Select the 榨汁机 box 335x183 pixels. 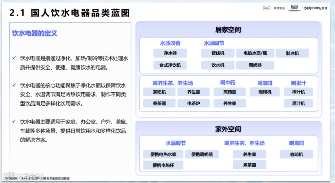(x=298, y=92)
